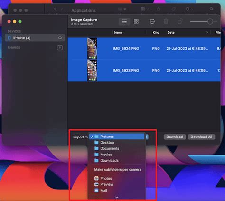The height and width of the screenshot is (201, 225).
Task: Choose Documents as import destination
Action: (117, 148)
